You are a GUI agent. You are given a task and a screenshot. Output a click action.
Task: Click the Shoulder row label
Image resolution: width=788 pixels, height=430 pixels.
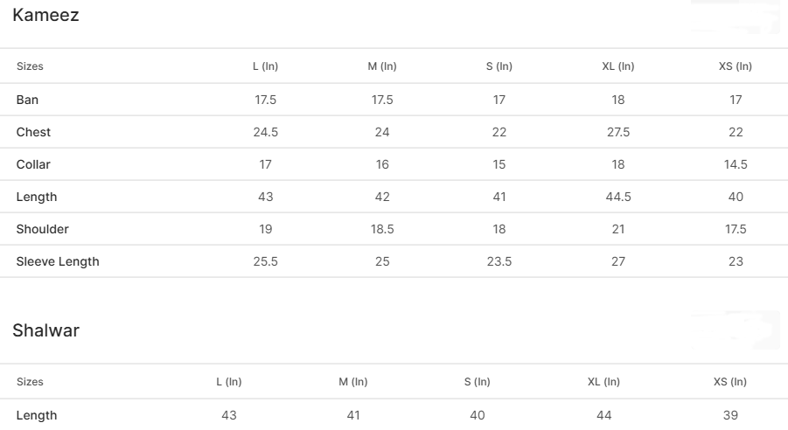pos(42,229)
